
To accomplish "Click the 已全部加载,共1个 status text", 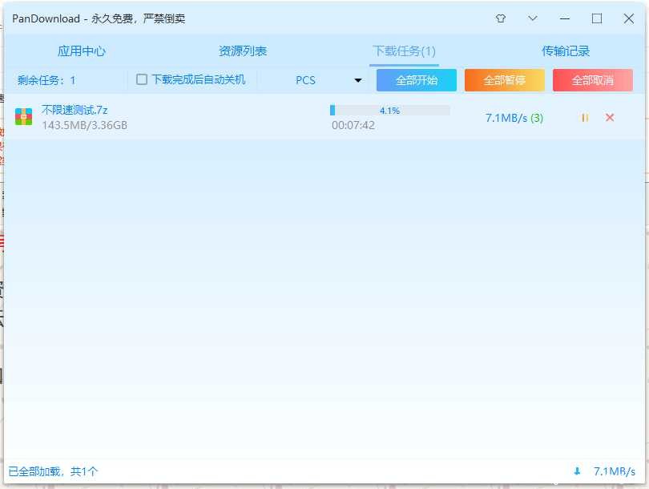I will point(53,471).
